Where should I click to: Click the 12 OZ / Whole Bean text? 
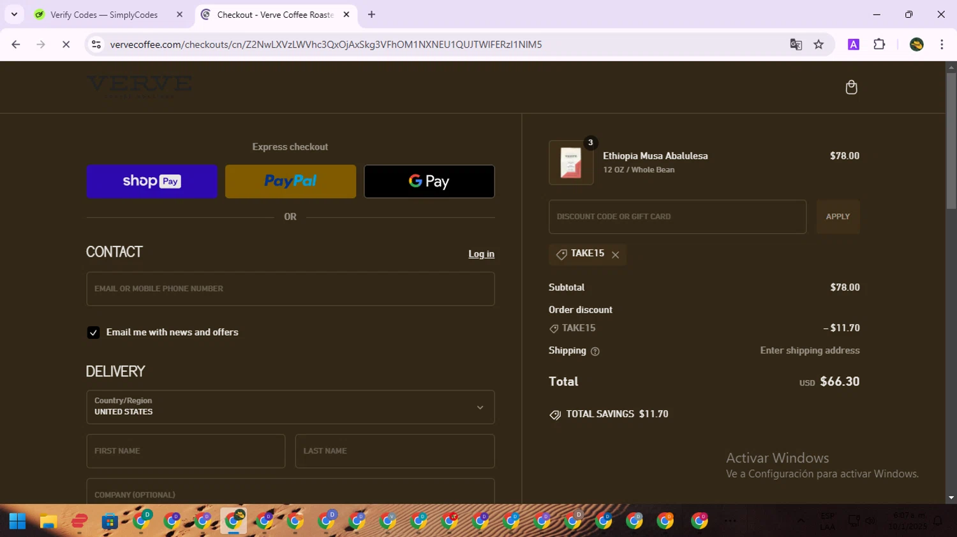coord(639,170)
